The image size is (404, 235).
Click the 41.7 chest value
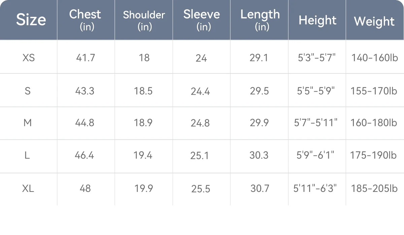tap(86, 58)
